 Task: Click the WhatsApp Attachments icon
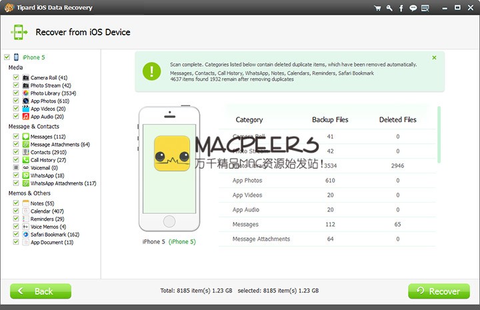26,183
